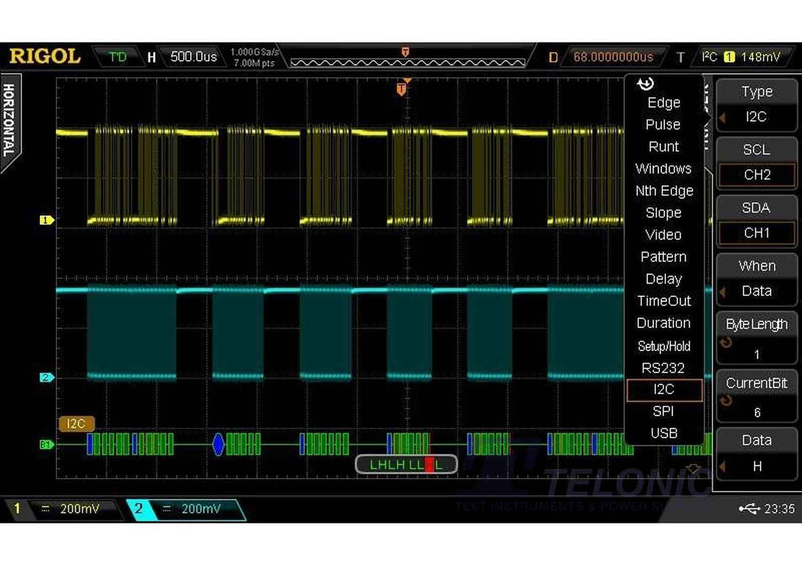Choose Pulse trigger type
Screen dimensions: 802x566
663,124
